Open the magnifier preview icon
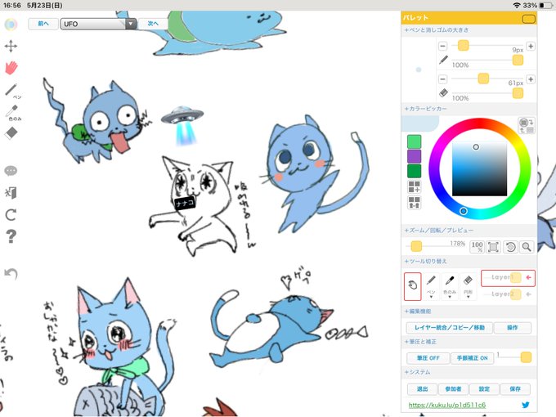Screen dimensions: 556x417 pyautogui.click(x=527, y=246)
